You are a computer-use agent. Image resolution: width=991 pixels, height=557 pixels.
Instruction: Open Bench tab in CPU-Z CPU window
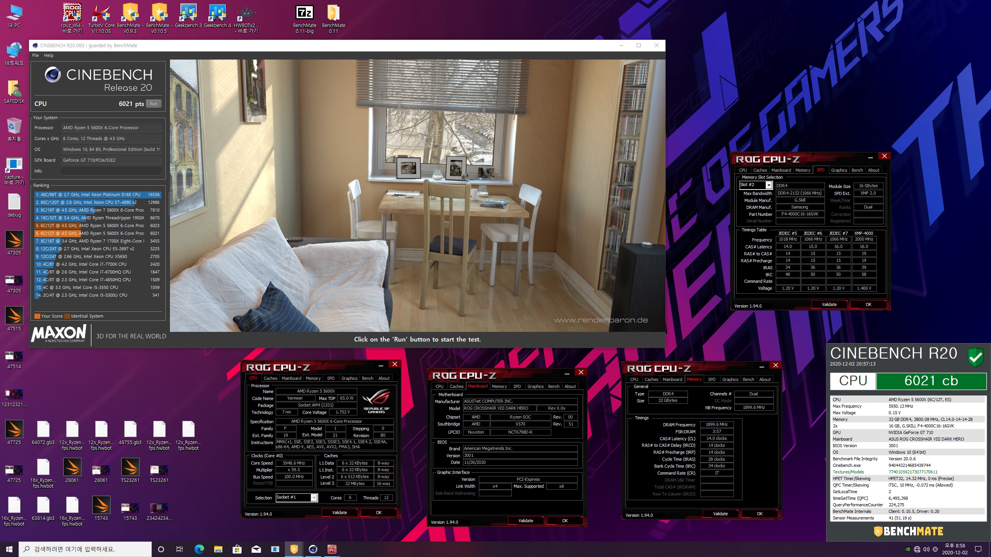pyautogui.click(x=367, y=378)
